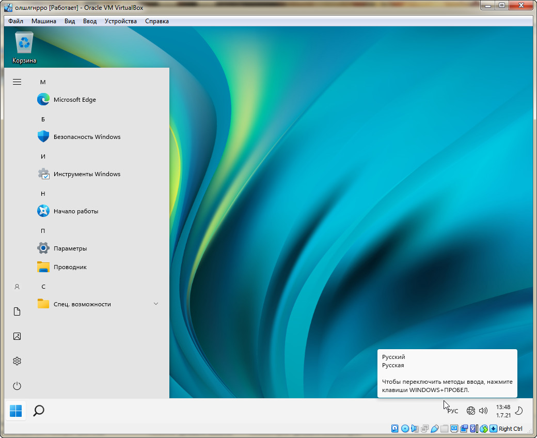Click the VirtualBox audio status icon
537x438 pixels.
pyautogui.click(x=415, y=428)
